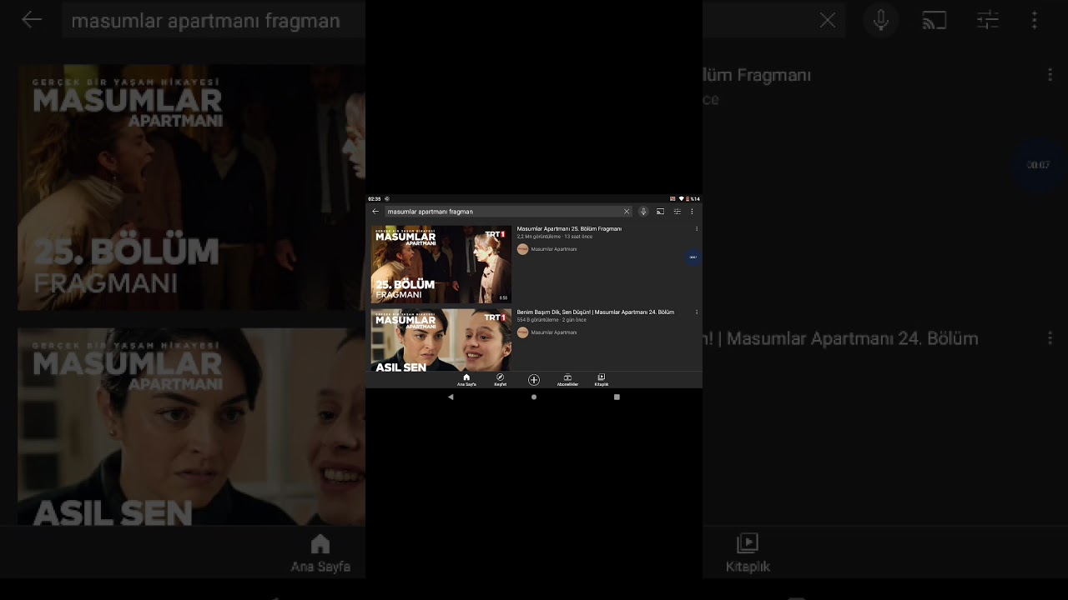Image resolution: width=1068 pixels, height=600 pixels.
Task: Open the Cast icon in the small centered screen
Action: 660,212
